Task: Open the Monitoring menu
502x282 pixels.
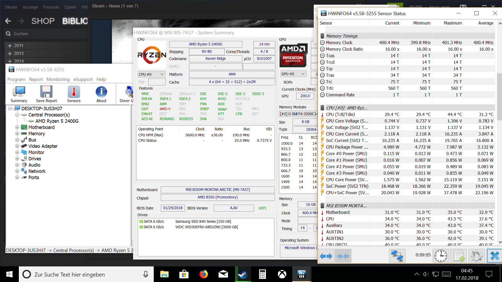Action: coord(58,79)
